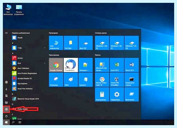Click the Сетевые диски group header
177x128 pixels.
(x=101, y=33)
